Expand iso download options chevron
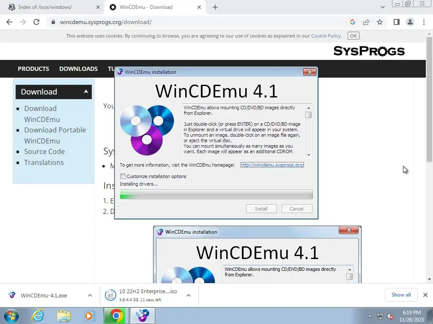The image size is (433, 324). pos(189,295)
